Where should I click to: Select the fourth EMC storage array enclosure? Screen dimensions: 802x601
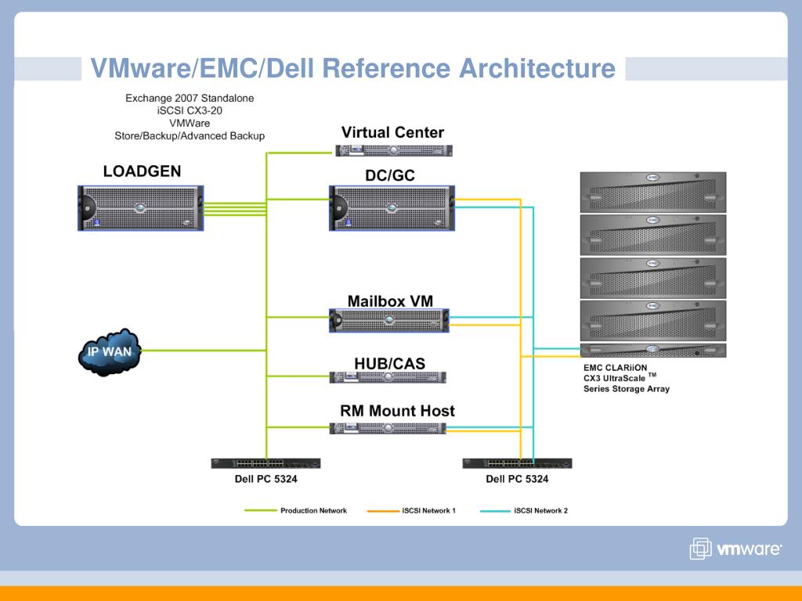(x=653, y=321)
